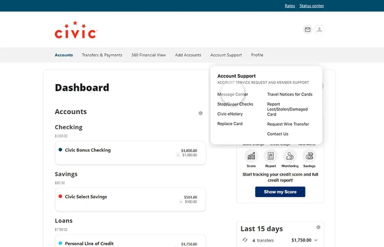
Task: Open the Rates link
Action: pos(290,5)
